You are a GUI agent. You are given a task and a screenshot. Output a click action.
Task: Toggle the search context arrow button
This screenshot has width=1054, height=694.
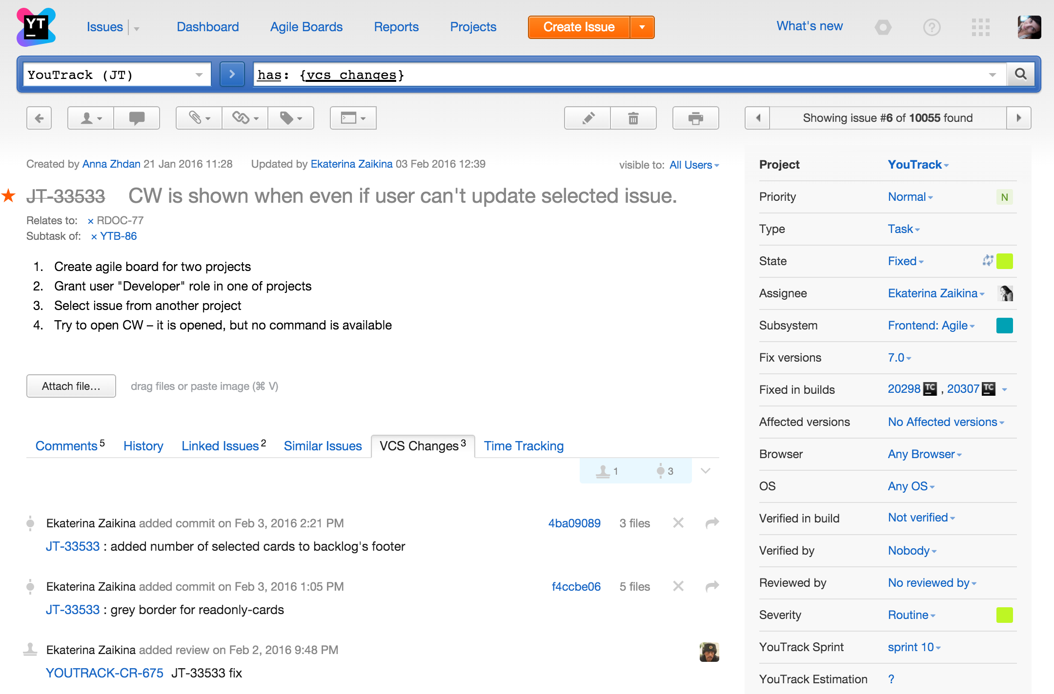coord(232,74)
